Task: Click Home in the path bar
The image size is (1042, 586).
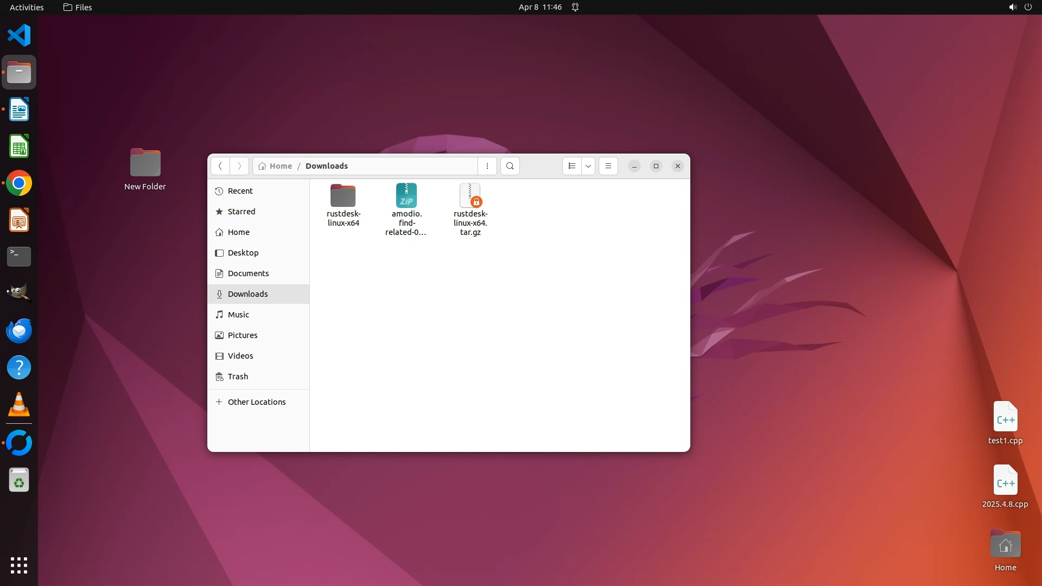Action: 280,166
